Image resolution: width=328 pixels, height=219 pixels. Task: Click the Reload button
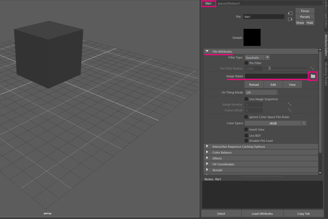pyautogui.click(x=254, y=85)
